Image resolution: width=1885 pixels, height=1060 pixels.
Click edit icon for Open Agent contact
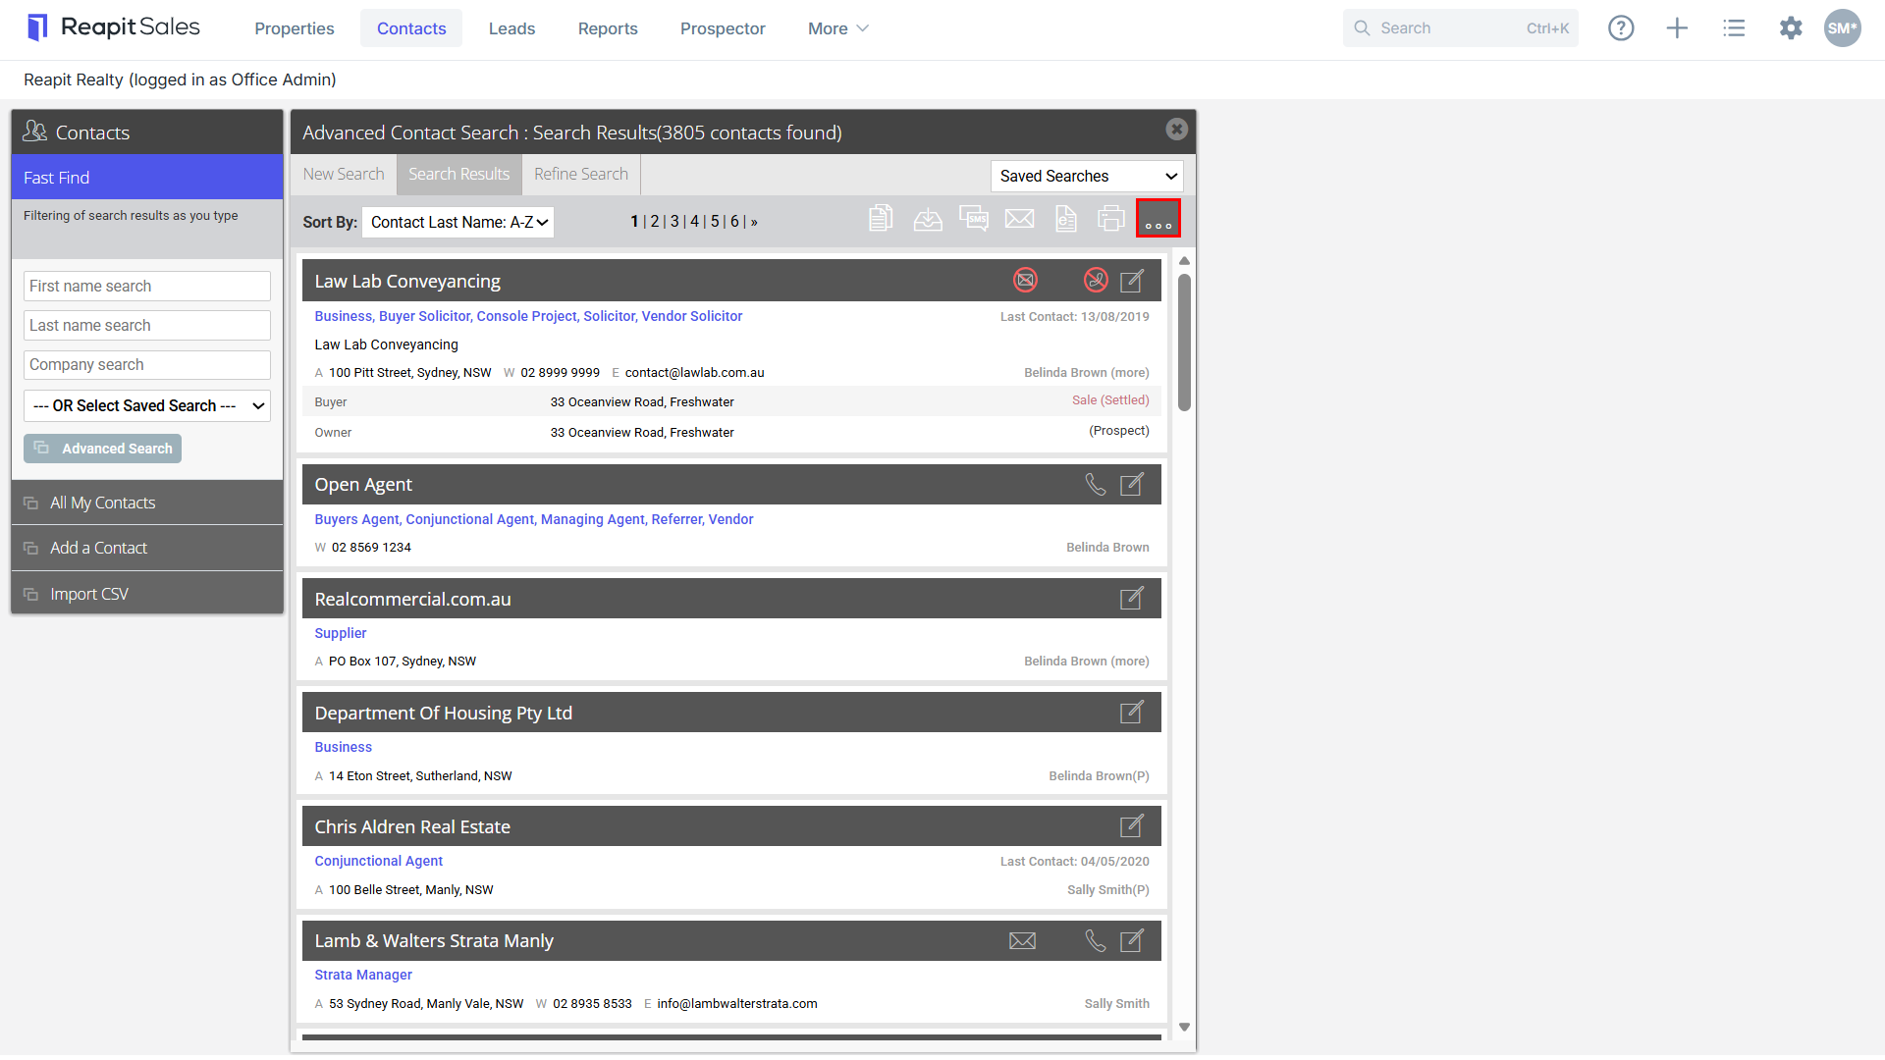click(1132, 485)
